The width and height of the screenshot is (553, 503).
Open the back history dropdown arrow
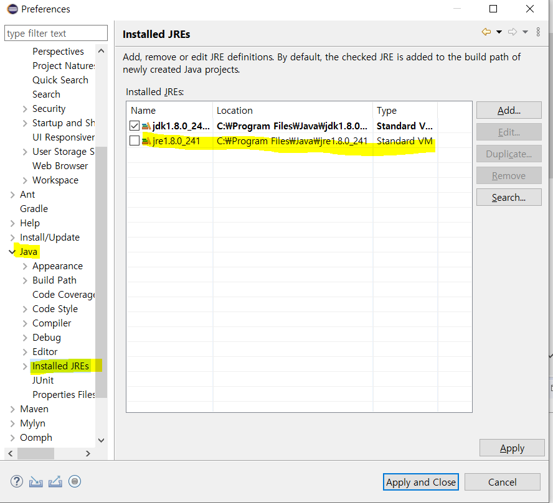(499, 32)
